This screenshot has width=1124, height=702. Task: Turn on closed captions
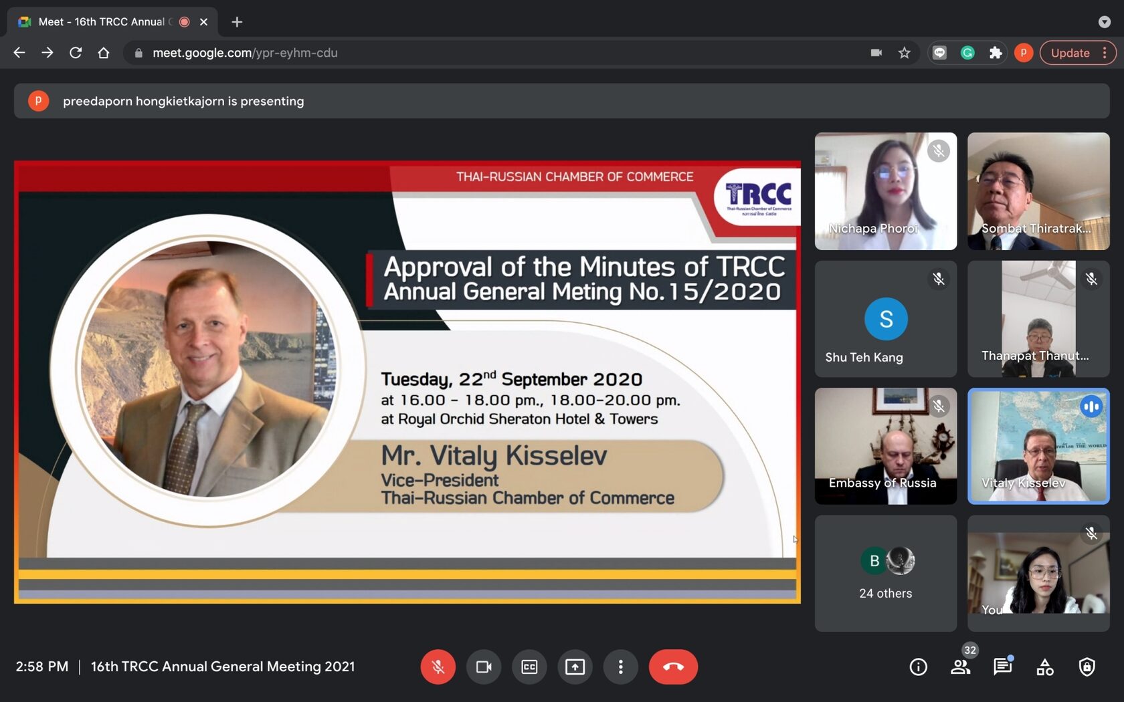529,667
